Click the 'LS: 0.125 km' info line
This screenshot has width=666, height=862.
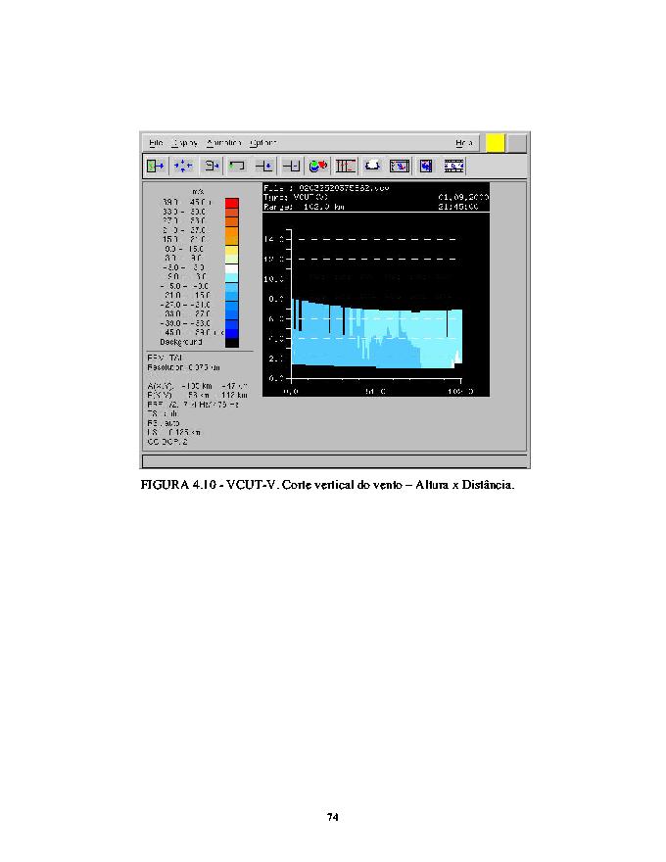(173, 433)
